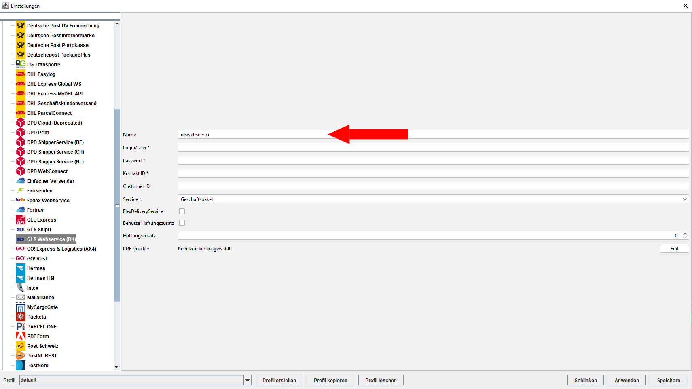Click the Intex icon
Image resolution: width=692 pixels, height=389 pixels.
[x=21, y=288]
